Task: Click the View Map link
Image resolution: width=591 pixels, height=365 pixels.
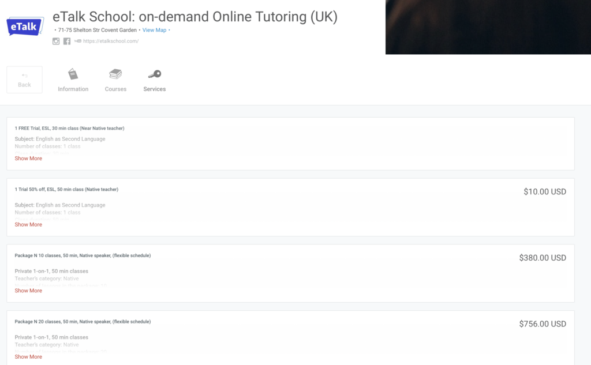Action: (154, 30)
